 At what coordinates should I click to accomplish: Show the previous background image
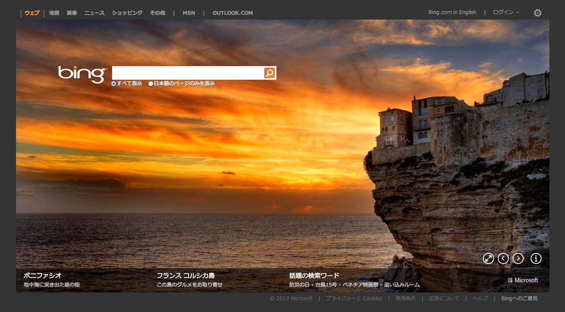[x=503, y=258]
